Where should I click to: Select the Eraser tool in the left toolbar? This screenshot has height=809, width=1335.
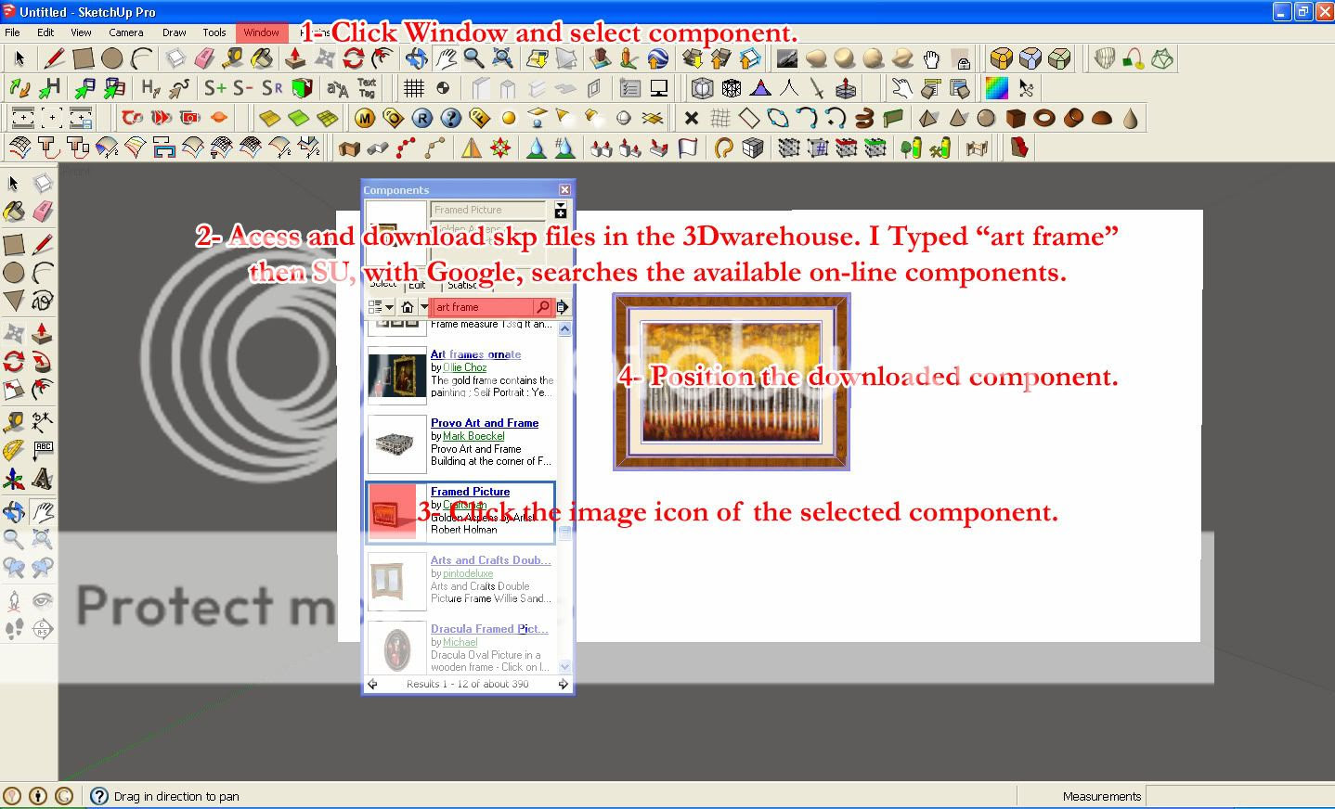pyautogui.click(x=43, y=212)
